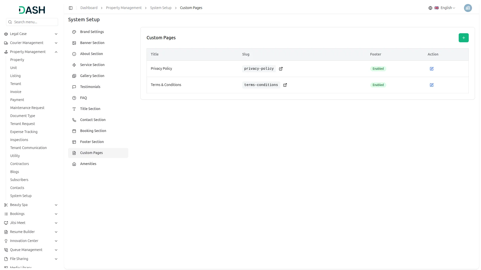
Task: Open the English language dropdown
Action: pos(447,8)
